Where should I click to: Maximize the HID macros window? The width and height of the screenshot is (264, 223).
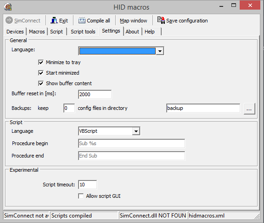(234, 5)
